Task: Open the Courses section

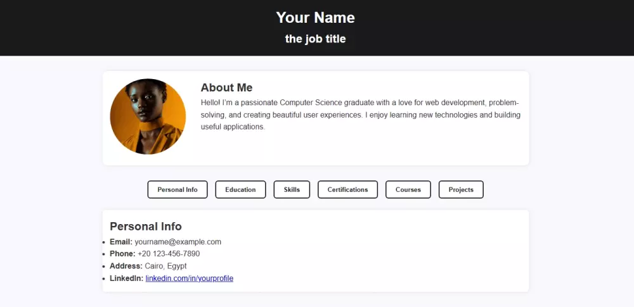Action: pos(408,190)
